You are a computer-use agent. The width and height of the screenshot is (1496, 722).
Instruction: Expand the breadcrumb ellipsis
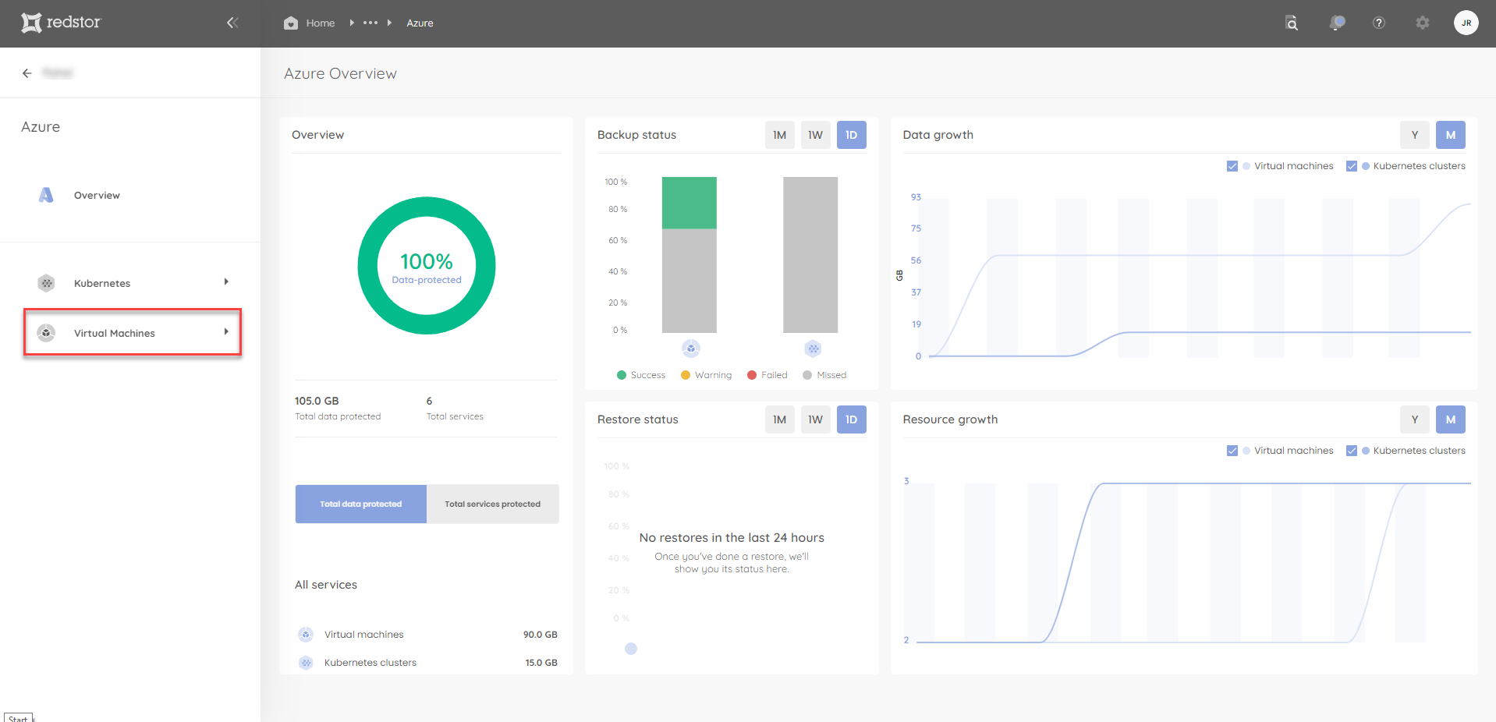click(x=370, y=23)
